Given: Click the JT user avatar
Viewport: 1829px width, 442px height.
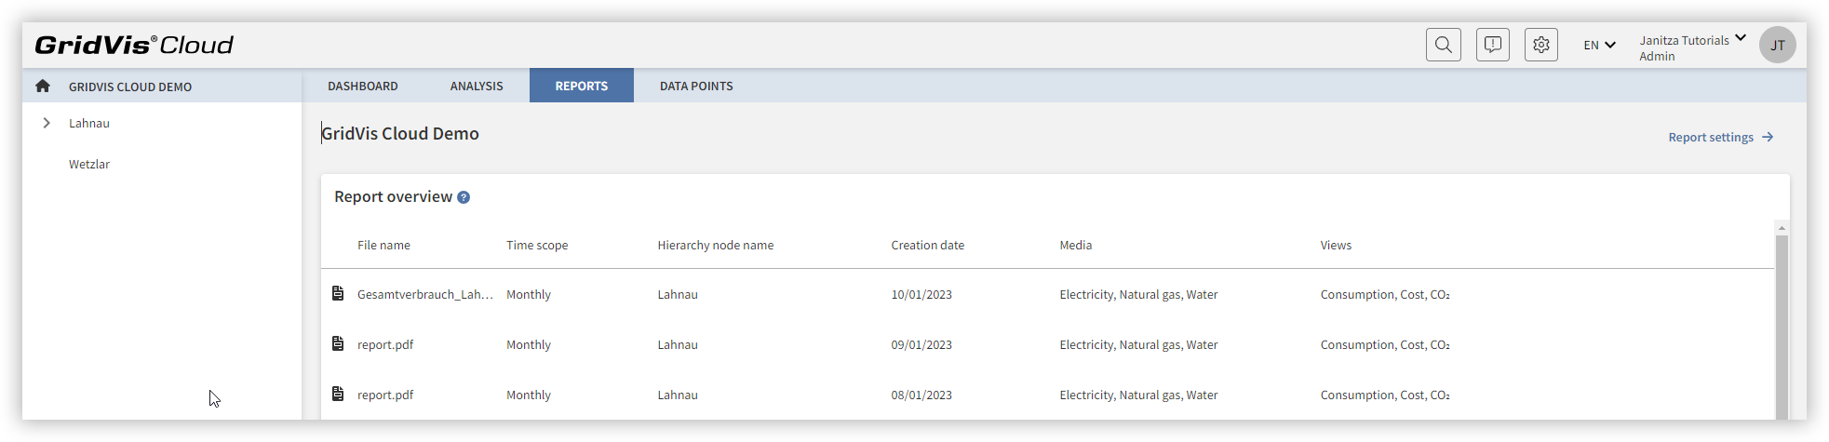Looking at the screenshot, I should 1777,45.
